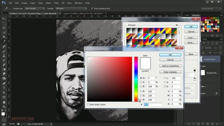The width and height of the screenshot is (224, 126).
Task: Select the Lab 'a' radio button
Action: (165, 82)
